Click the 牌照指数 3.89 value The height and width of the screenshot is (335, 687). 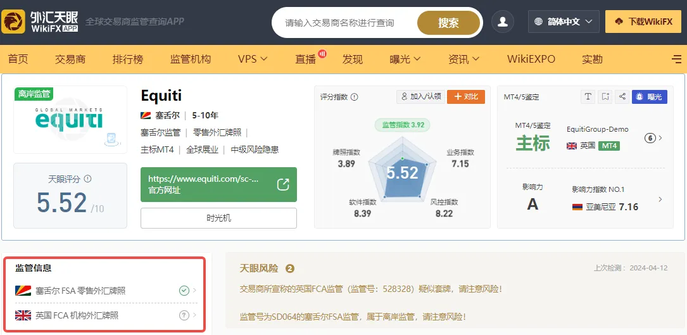click(346, 163)
